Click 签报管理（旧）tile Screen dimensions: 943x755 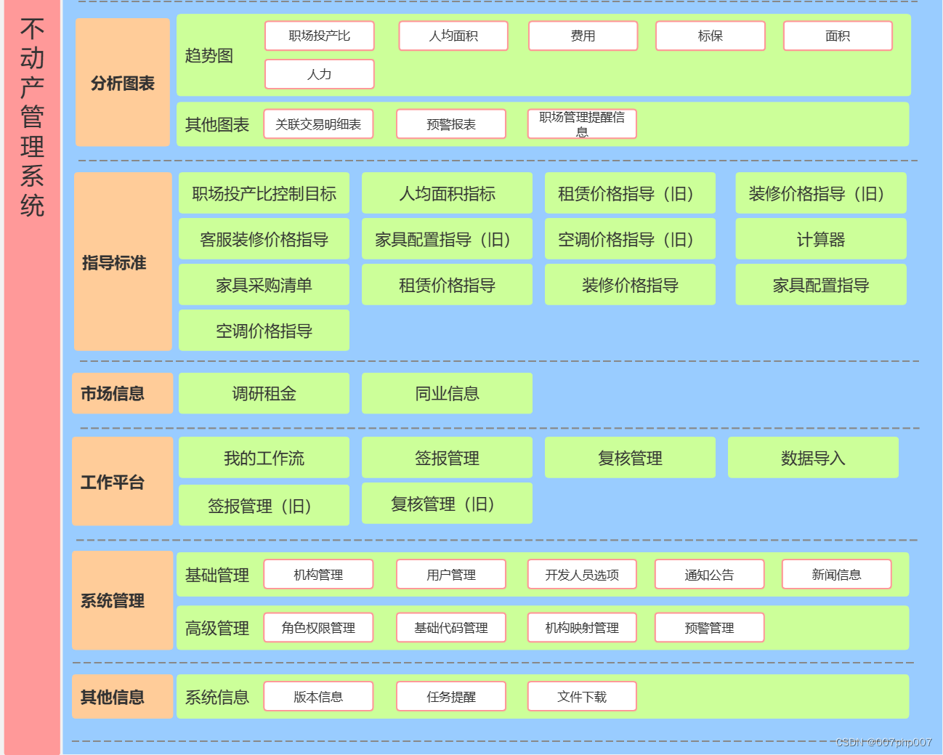(x=264, y=505)
